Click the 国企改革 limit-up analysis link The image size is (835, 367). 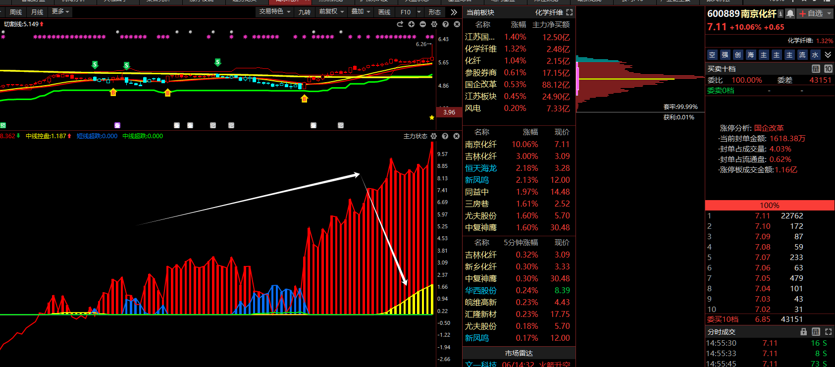point(769,128)
